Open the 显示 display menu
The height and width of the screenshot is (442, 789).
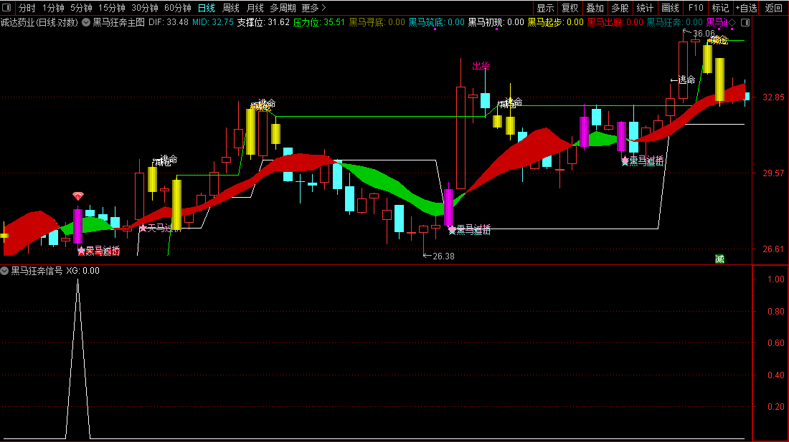(545, 8)
